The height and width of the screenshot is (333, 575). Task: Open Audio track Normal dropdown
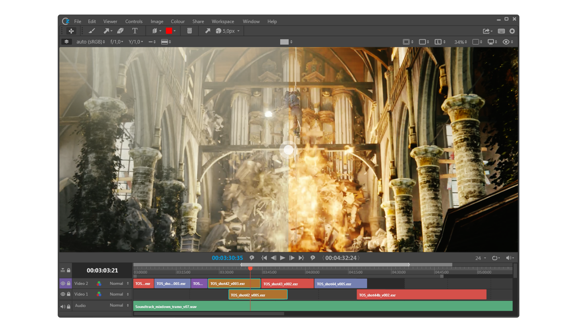119,305
